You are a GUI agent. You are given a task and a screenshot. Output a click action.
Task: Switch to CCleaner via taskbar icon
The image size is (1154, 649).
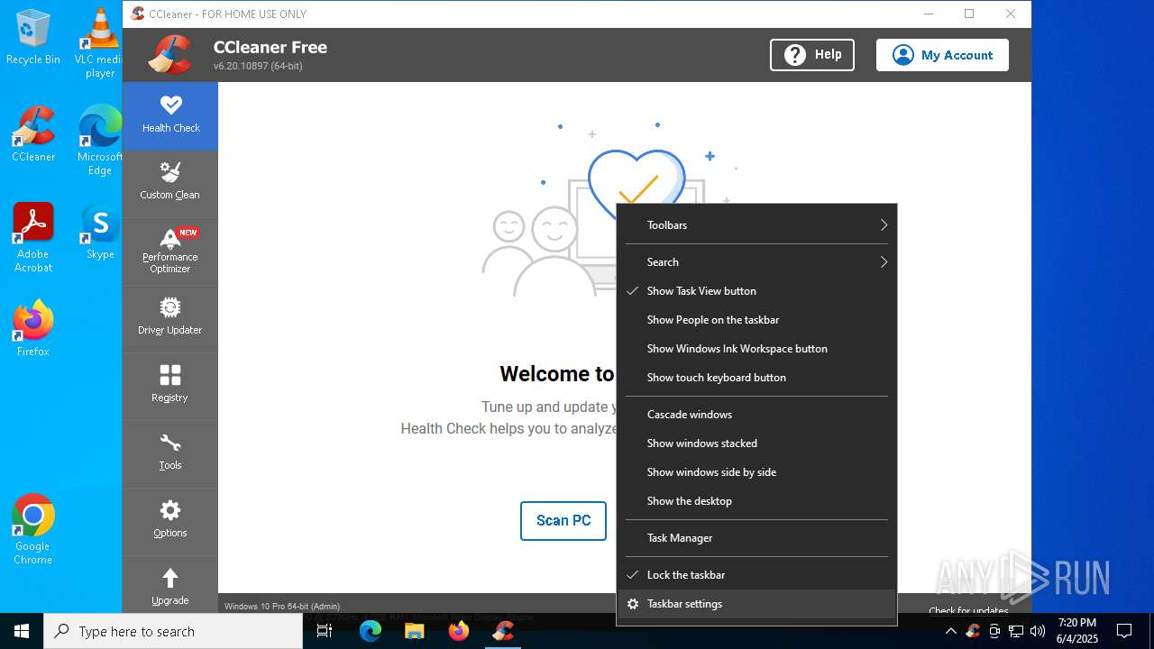tap(503, 631)
